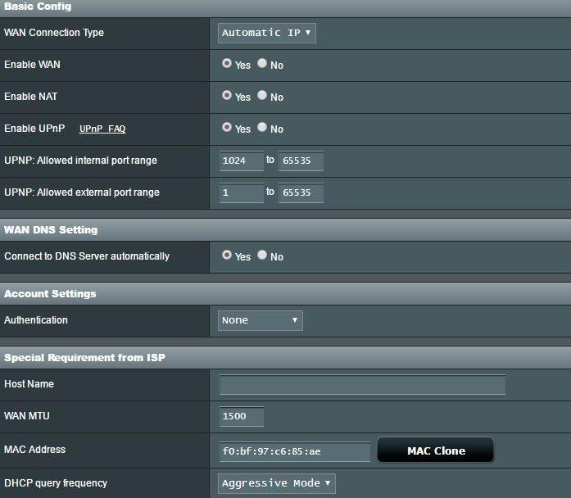Disable NAT by choosing No
Screen dimensions: 571x498
click(x=262, y=96)
